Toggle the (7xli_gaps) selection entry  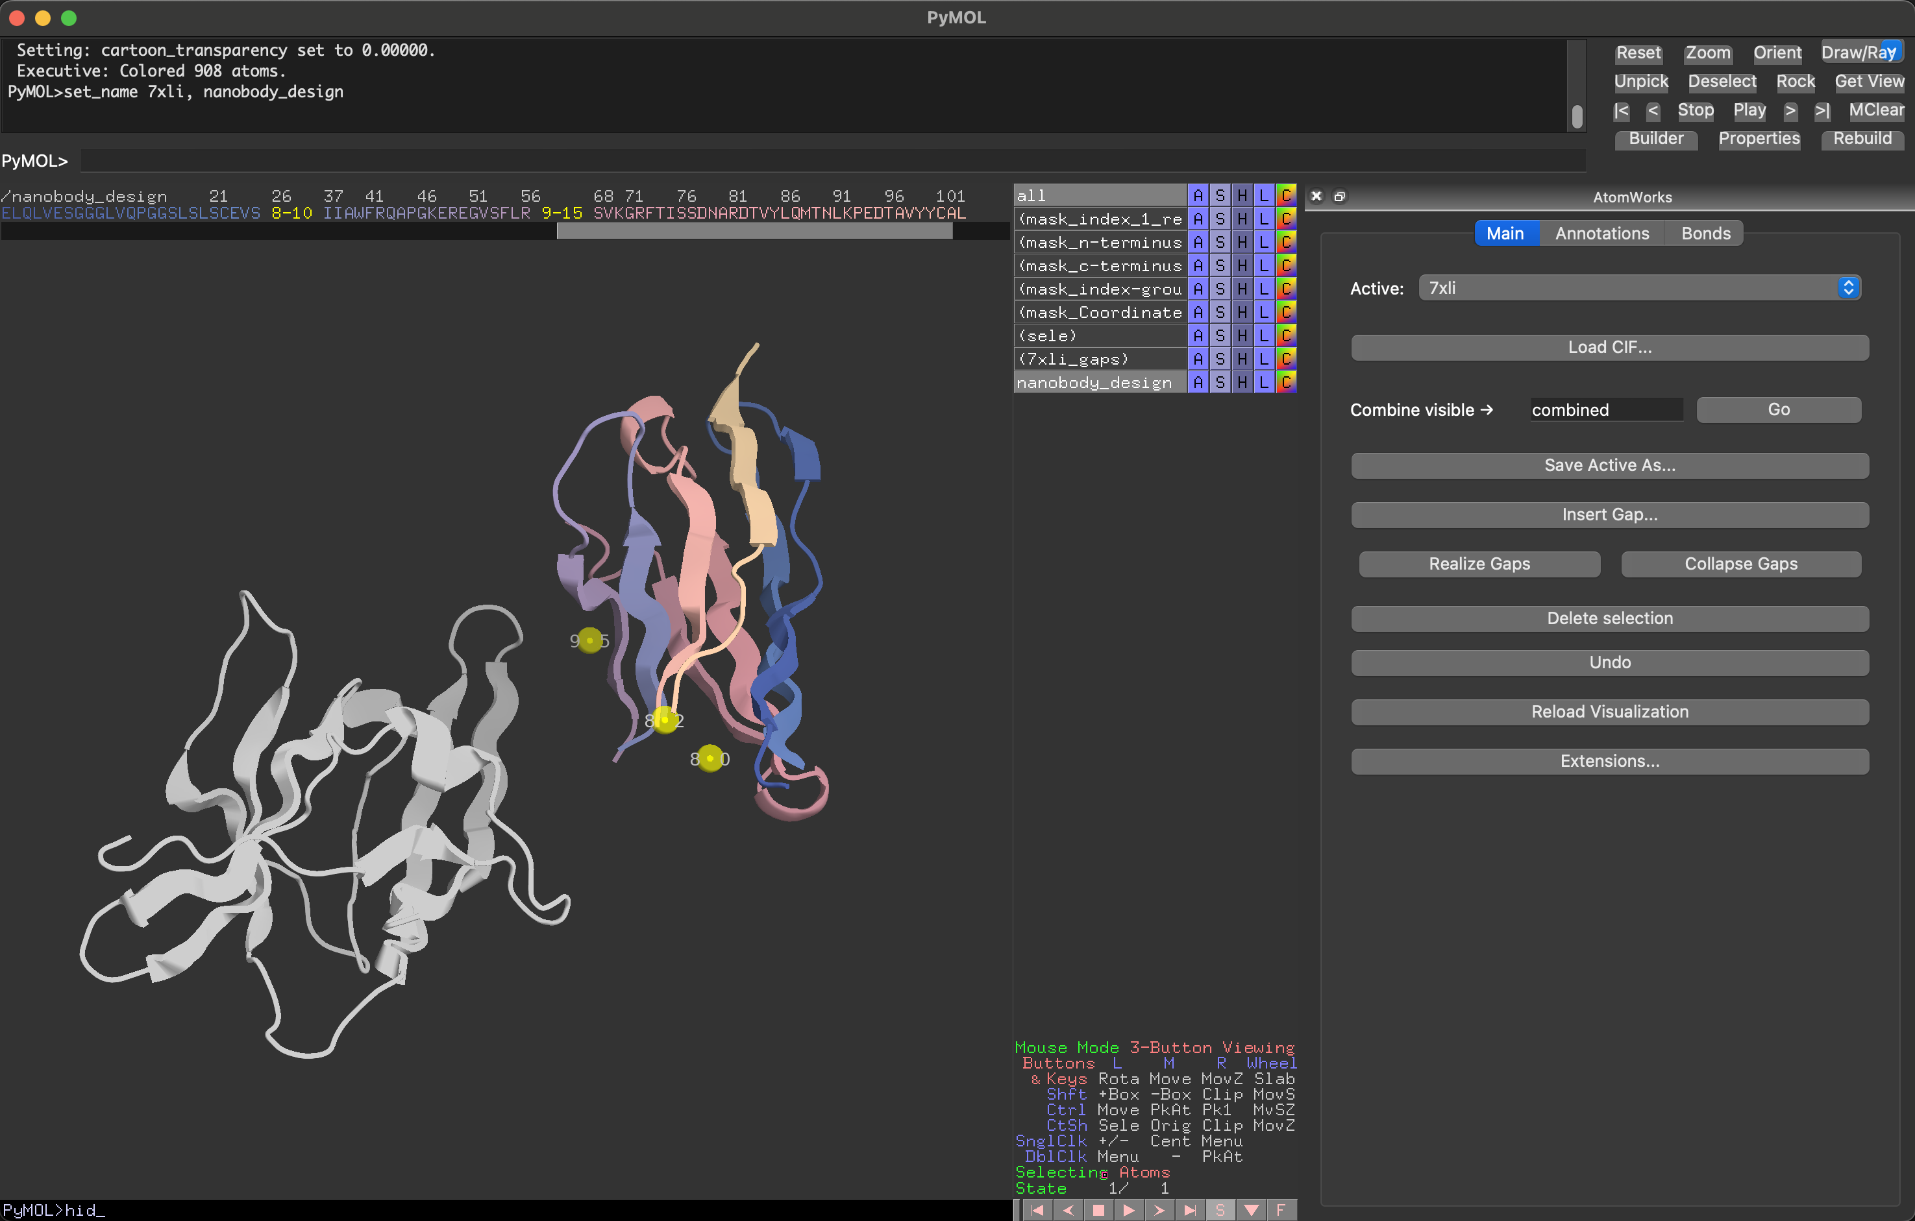coord(1100,359)
